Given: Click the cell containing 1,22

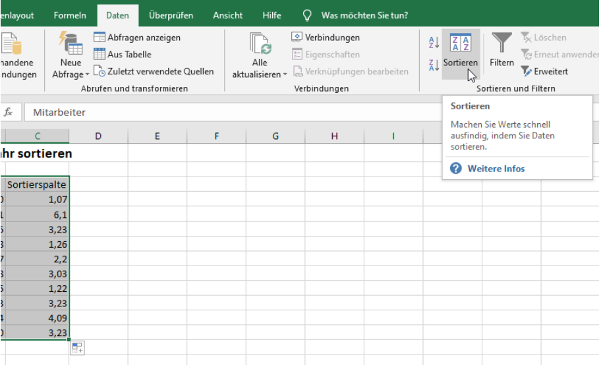Looking at the screenshot, I should click(x=37, y=289).
